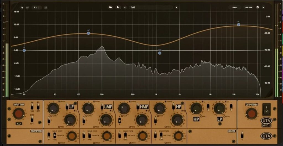Click the LMF distortion drive knob
Screen dimensions: 283x146
pos(107,136)
